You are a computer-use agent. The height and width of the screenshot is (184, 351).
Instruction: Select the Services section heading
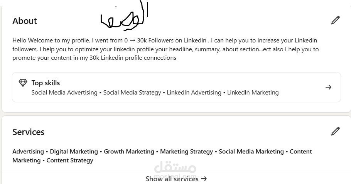pos(28,132)
